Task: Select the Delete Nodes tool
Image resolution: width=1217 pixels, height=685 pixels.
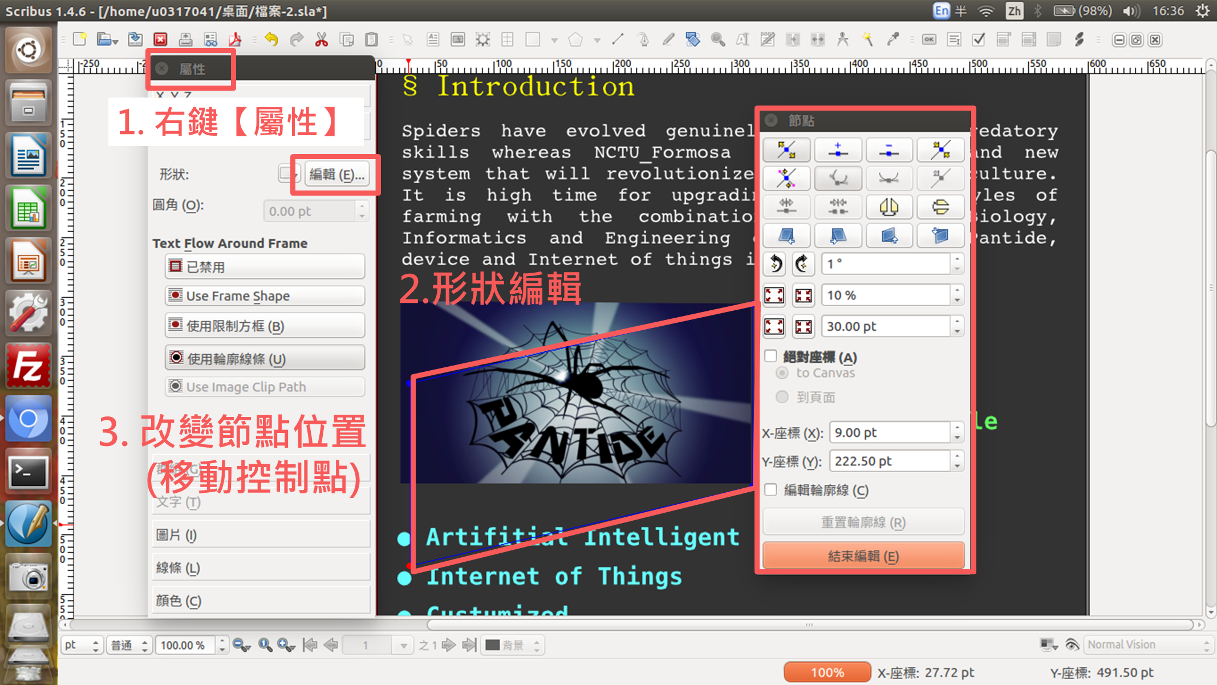Action: 889,150
